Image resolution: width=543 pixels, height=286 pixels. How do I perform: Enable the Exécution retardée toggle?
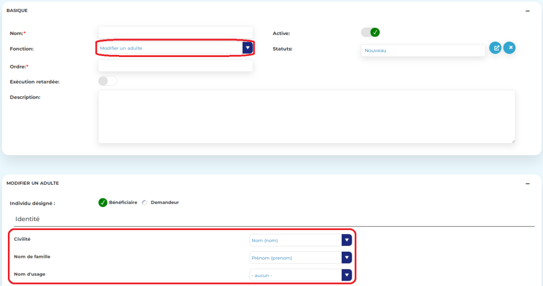(x=108, y=81)
